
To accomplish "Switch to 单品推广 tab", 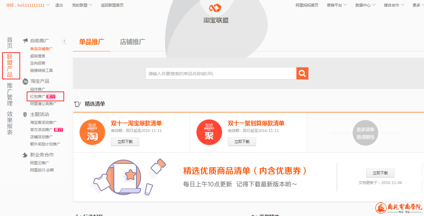I will pos(91,42).
